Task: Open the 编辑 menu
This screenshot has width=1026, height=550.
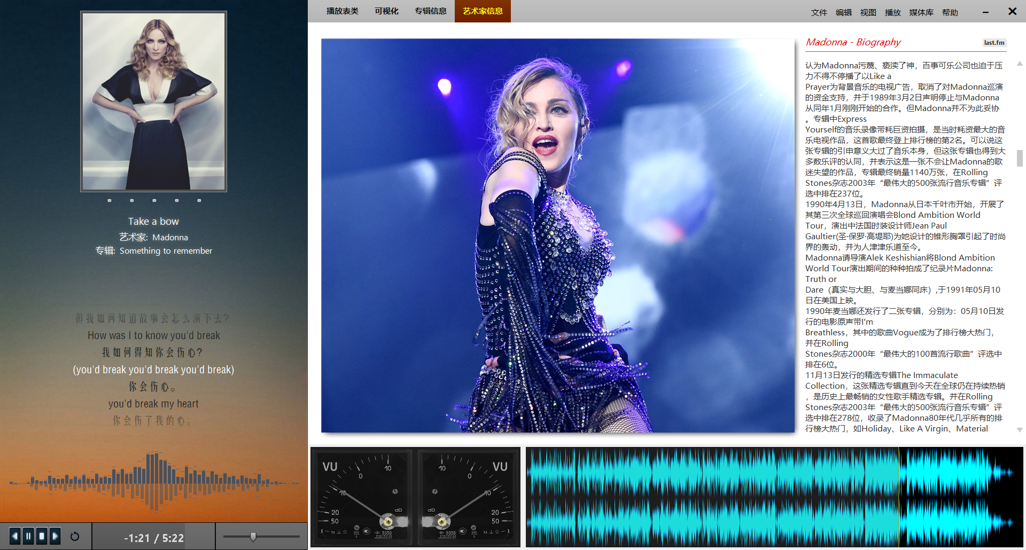Action: 844,12
